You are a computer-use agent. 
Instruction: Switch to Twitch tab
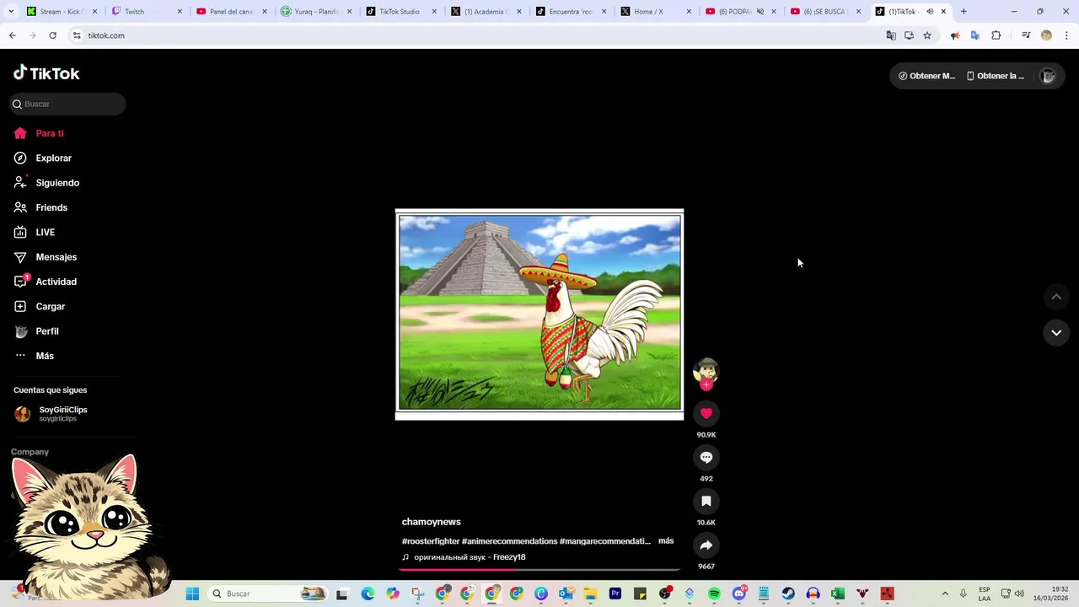[x=148, y=12]
